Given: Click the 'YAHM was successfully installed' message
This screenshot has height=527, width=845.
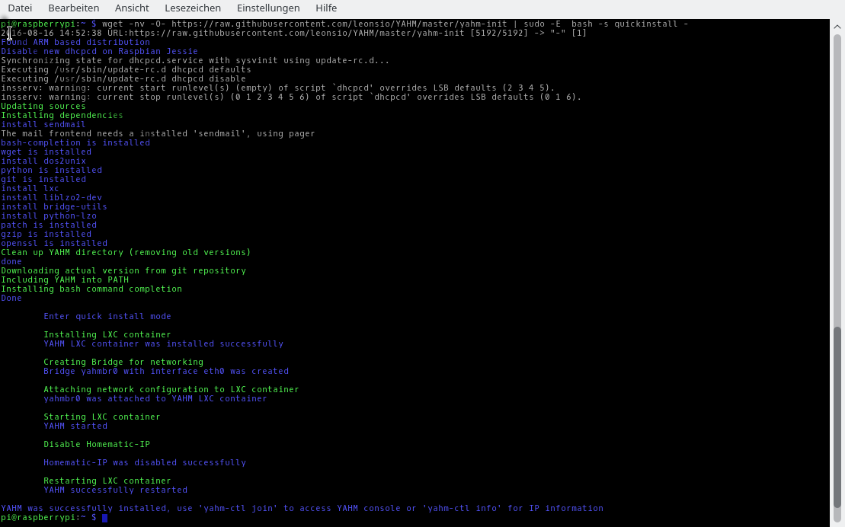Looking at the screenshot, I should (302, 509).
